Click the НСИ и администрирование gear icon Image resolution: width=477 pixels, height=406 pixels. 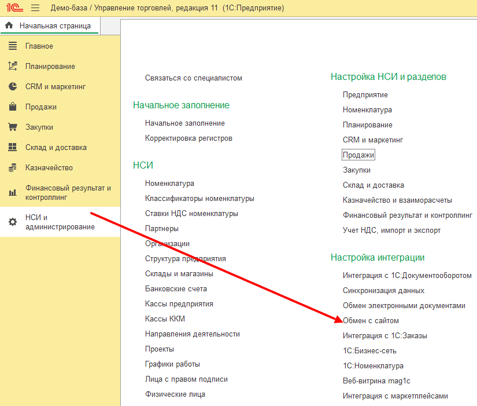(13, 222)
